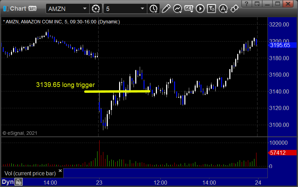Open the symbol settings gear menu
298x187 pixels.
click(96, 9)
